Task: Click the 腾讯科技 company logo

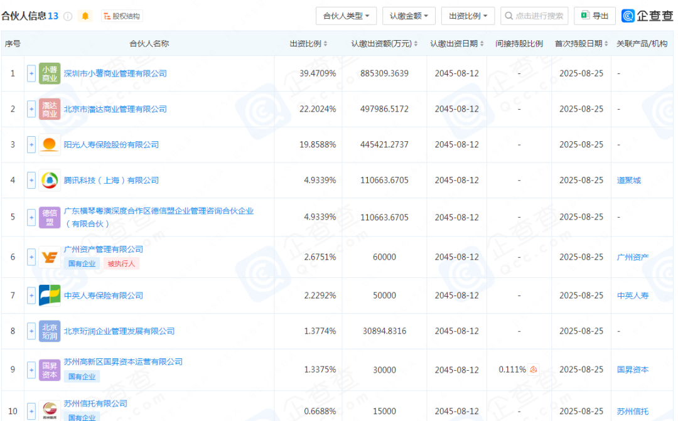Action: pos(50,180)
